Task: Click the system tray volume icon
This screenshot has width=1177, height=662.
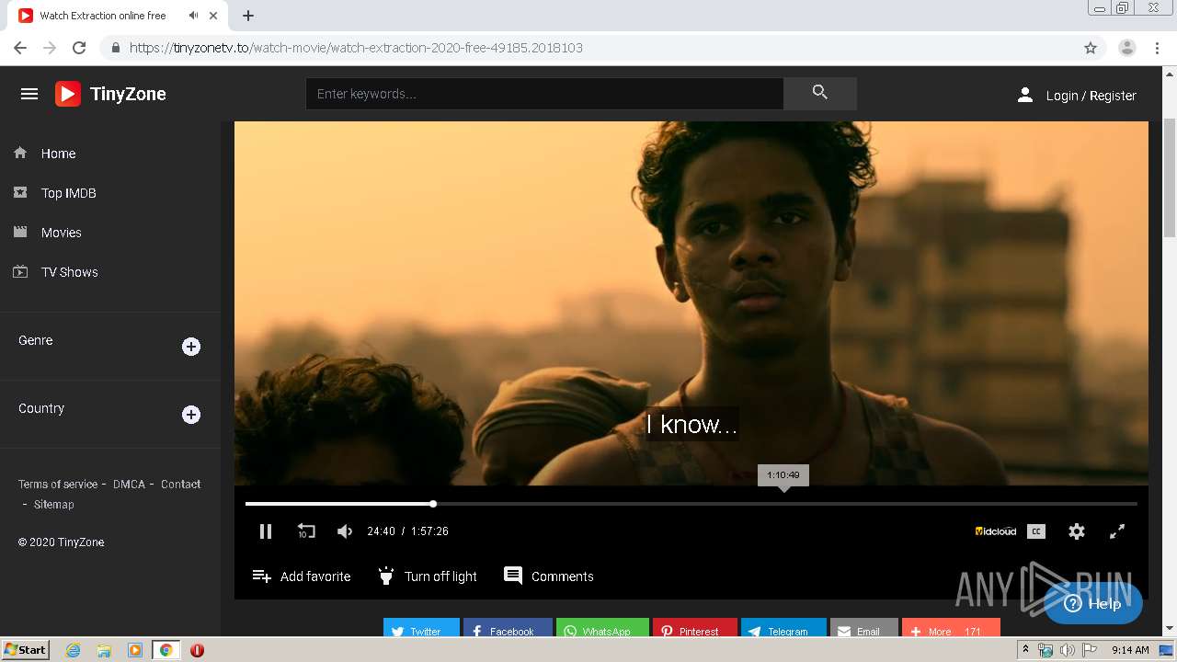Action: point(1068,650)
